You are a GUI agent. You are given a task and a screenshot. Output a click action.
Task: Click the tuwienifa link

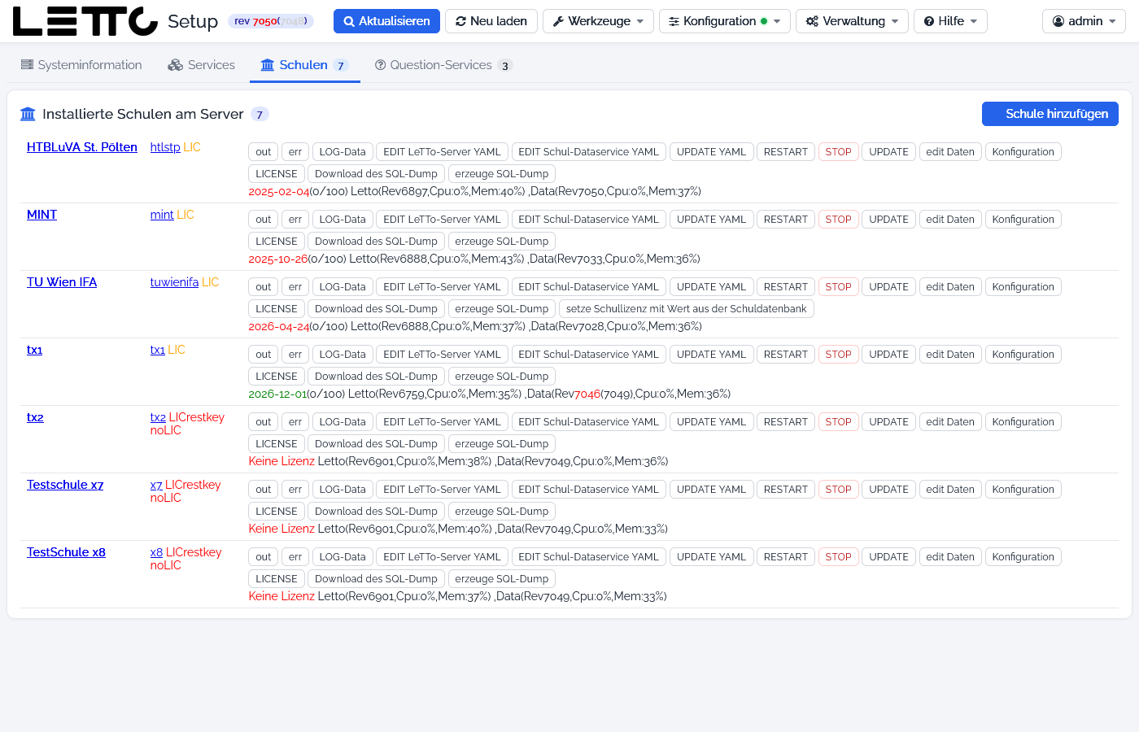174,282
